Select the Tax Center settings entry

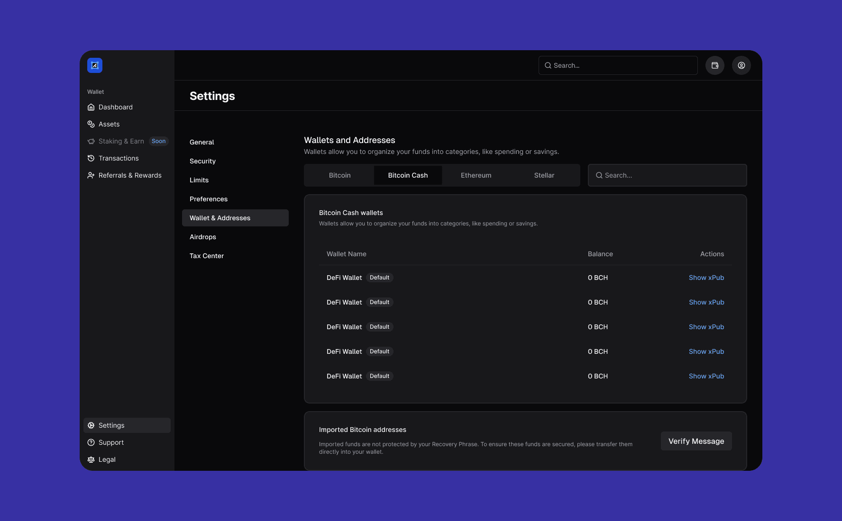tap(206, 255)
